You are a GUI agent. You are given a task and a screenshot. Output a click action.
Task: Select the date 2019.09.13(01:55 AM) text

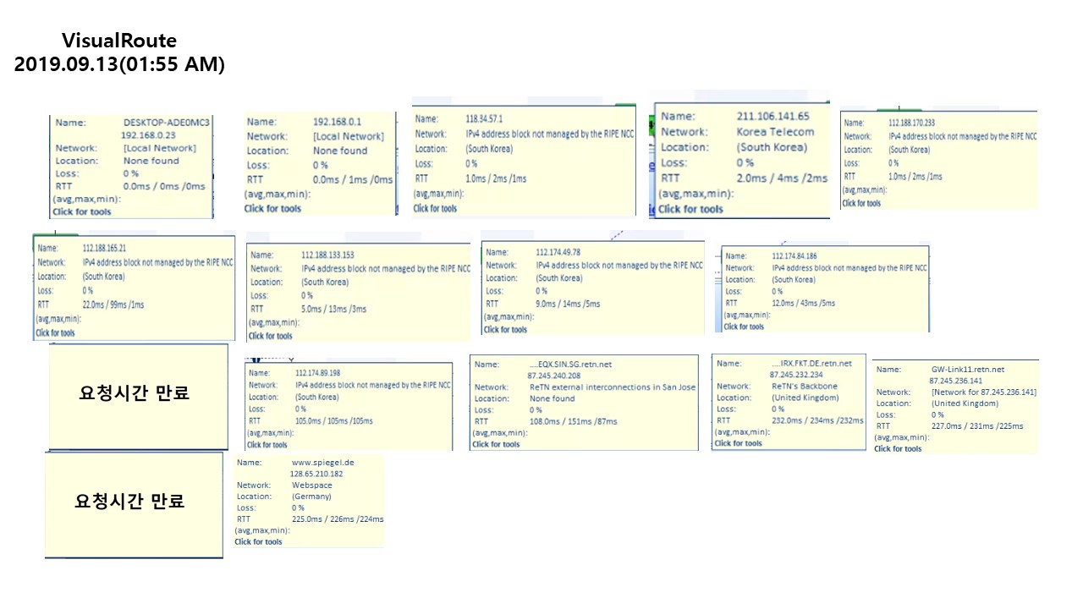(x=119, y=65)
